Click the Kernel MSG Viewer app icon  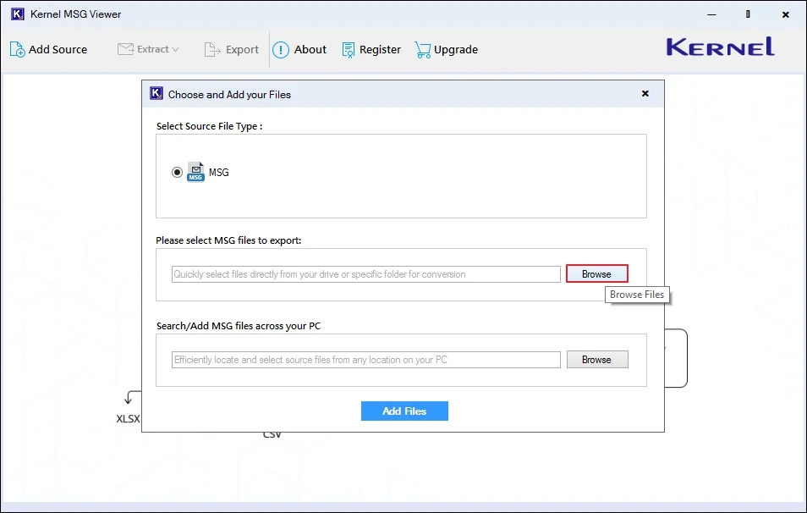[x=18, y=14]
